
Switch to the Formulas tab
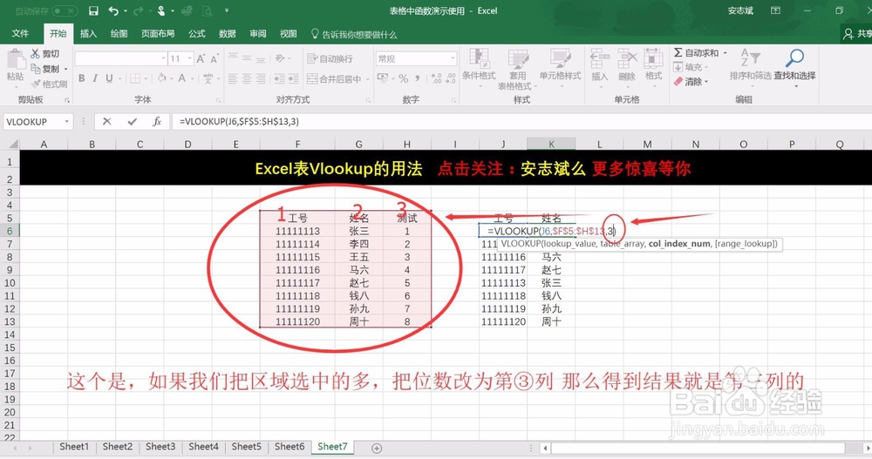coord(197,34)
